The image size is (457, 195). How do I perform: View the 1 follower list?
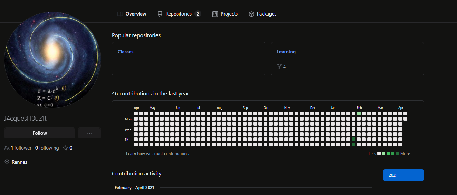(21, 148)
